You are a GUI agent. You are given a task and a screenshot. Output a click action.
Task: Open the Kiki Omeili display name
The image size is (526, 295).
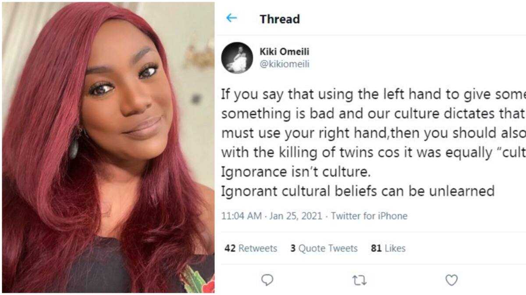pos(284,52)
